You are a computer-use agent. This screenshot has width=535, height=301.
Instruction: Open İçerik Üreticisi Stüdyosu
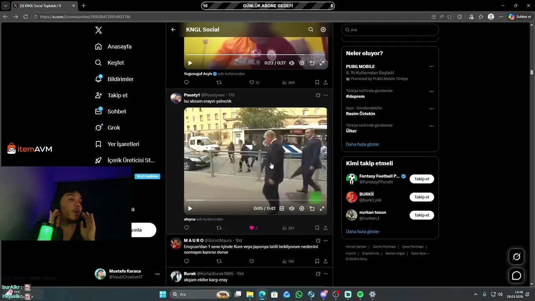(125, 160)
